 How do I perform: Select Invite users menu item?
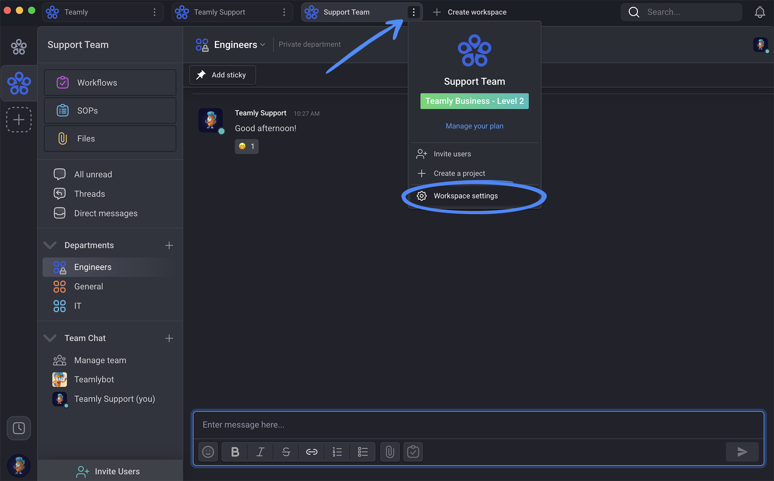coord(475,154)
